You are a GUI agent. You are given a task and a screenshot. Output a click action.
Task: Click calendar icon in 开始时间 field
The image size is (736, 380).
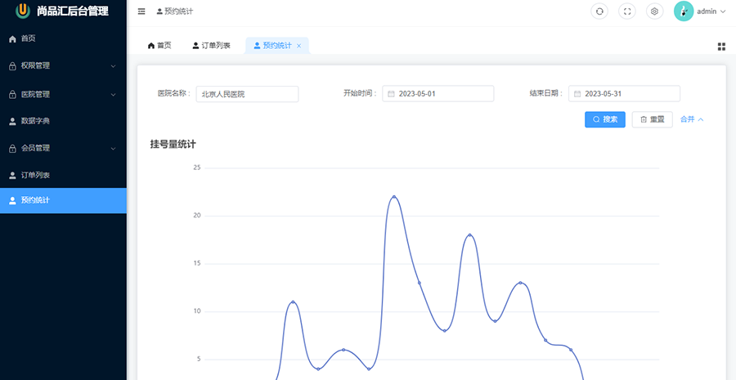pos(391,94)
